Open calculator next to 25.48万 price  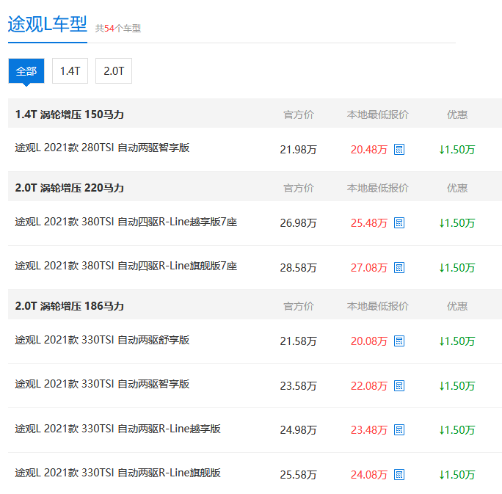tap(399, 223)
